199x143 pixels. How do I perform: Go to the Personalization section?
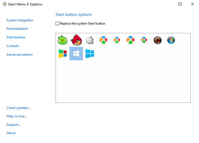tap(17, 28)
